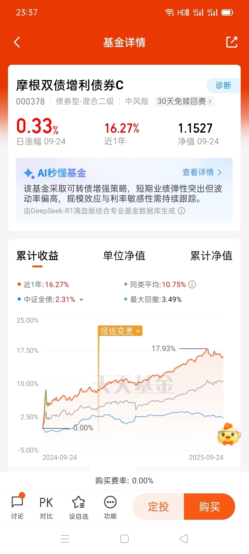Tap the PK 对比 compare icon
The image size is (249, 554).
click(x=46, y=507)
